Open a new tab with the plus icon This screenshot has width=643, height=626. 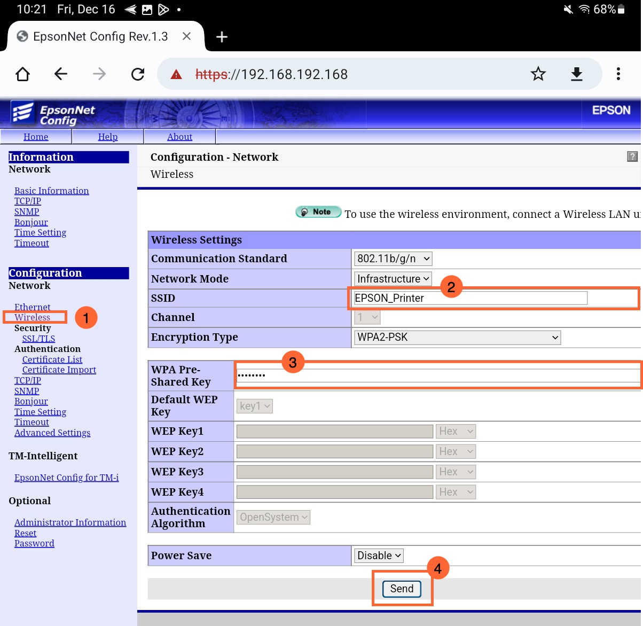pyautogui.click(x=222, y=36)
